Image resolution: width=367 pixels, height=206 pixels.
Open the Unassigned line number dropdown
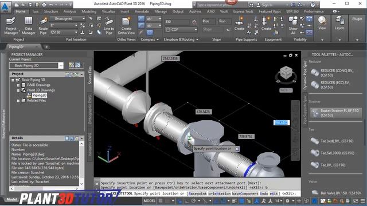click(68, 18)
